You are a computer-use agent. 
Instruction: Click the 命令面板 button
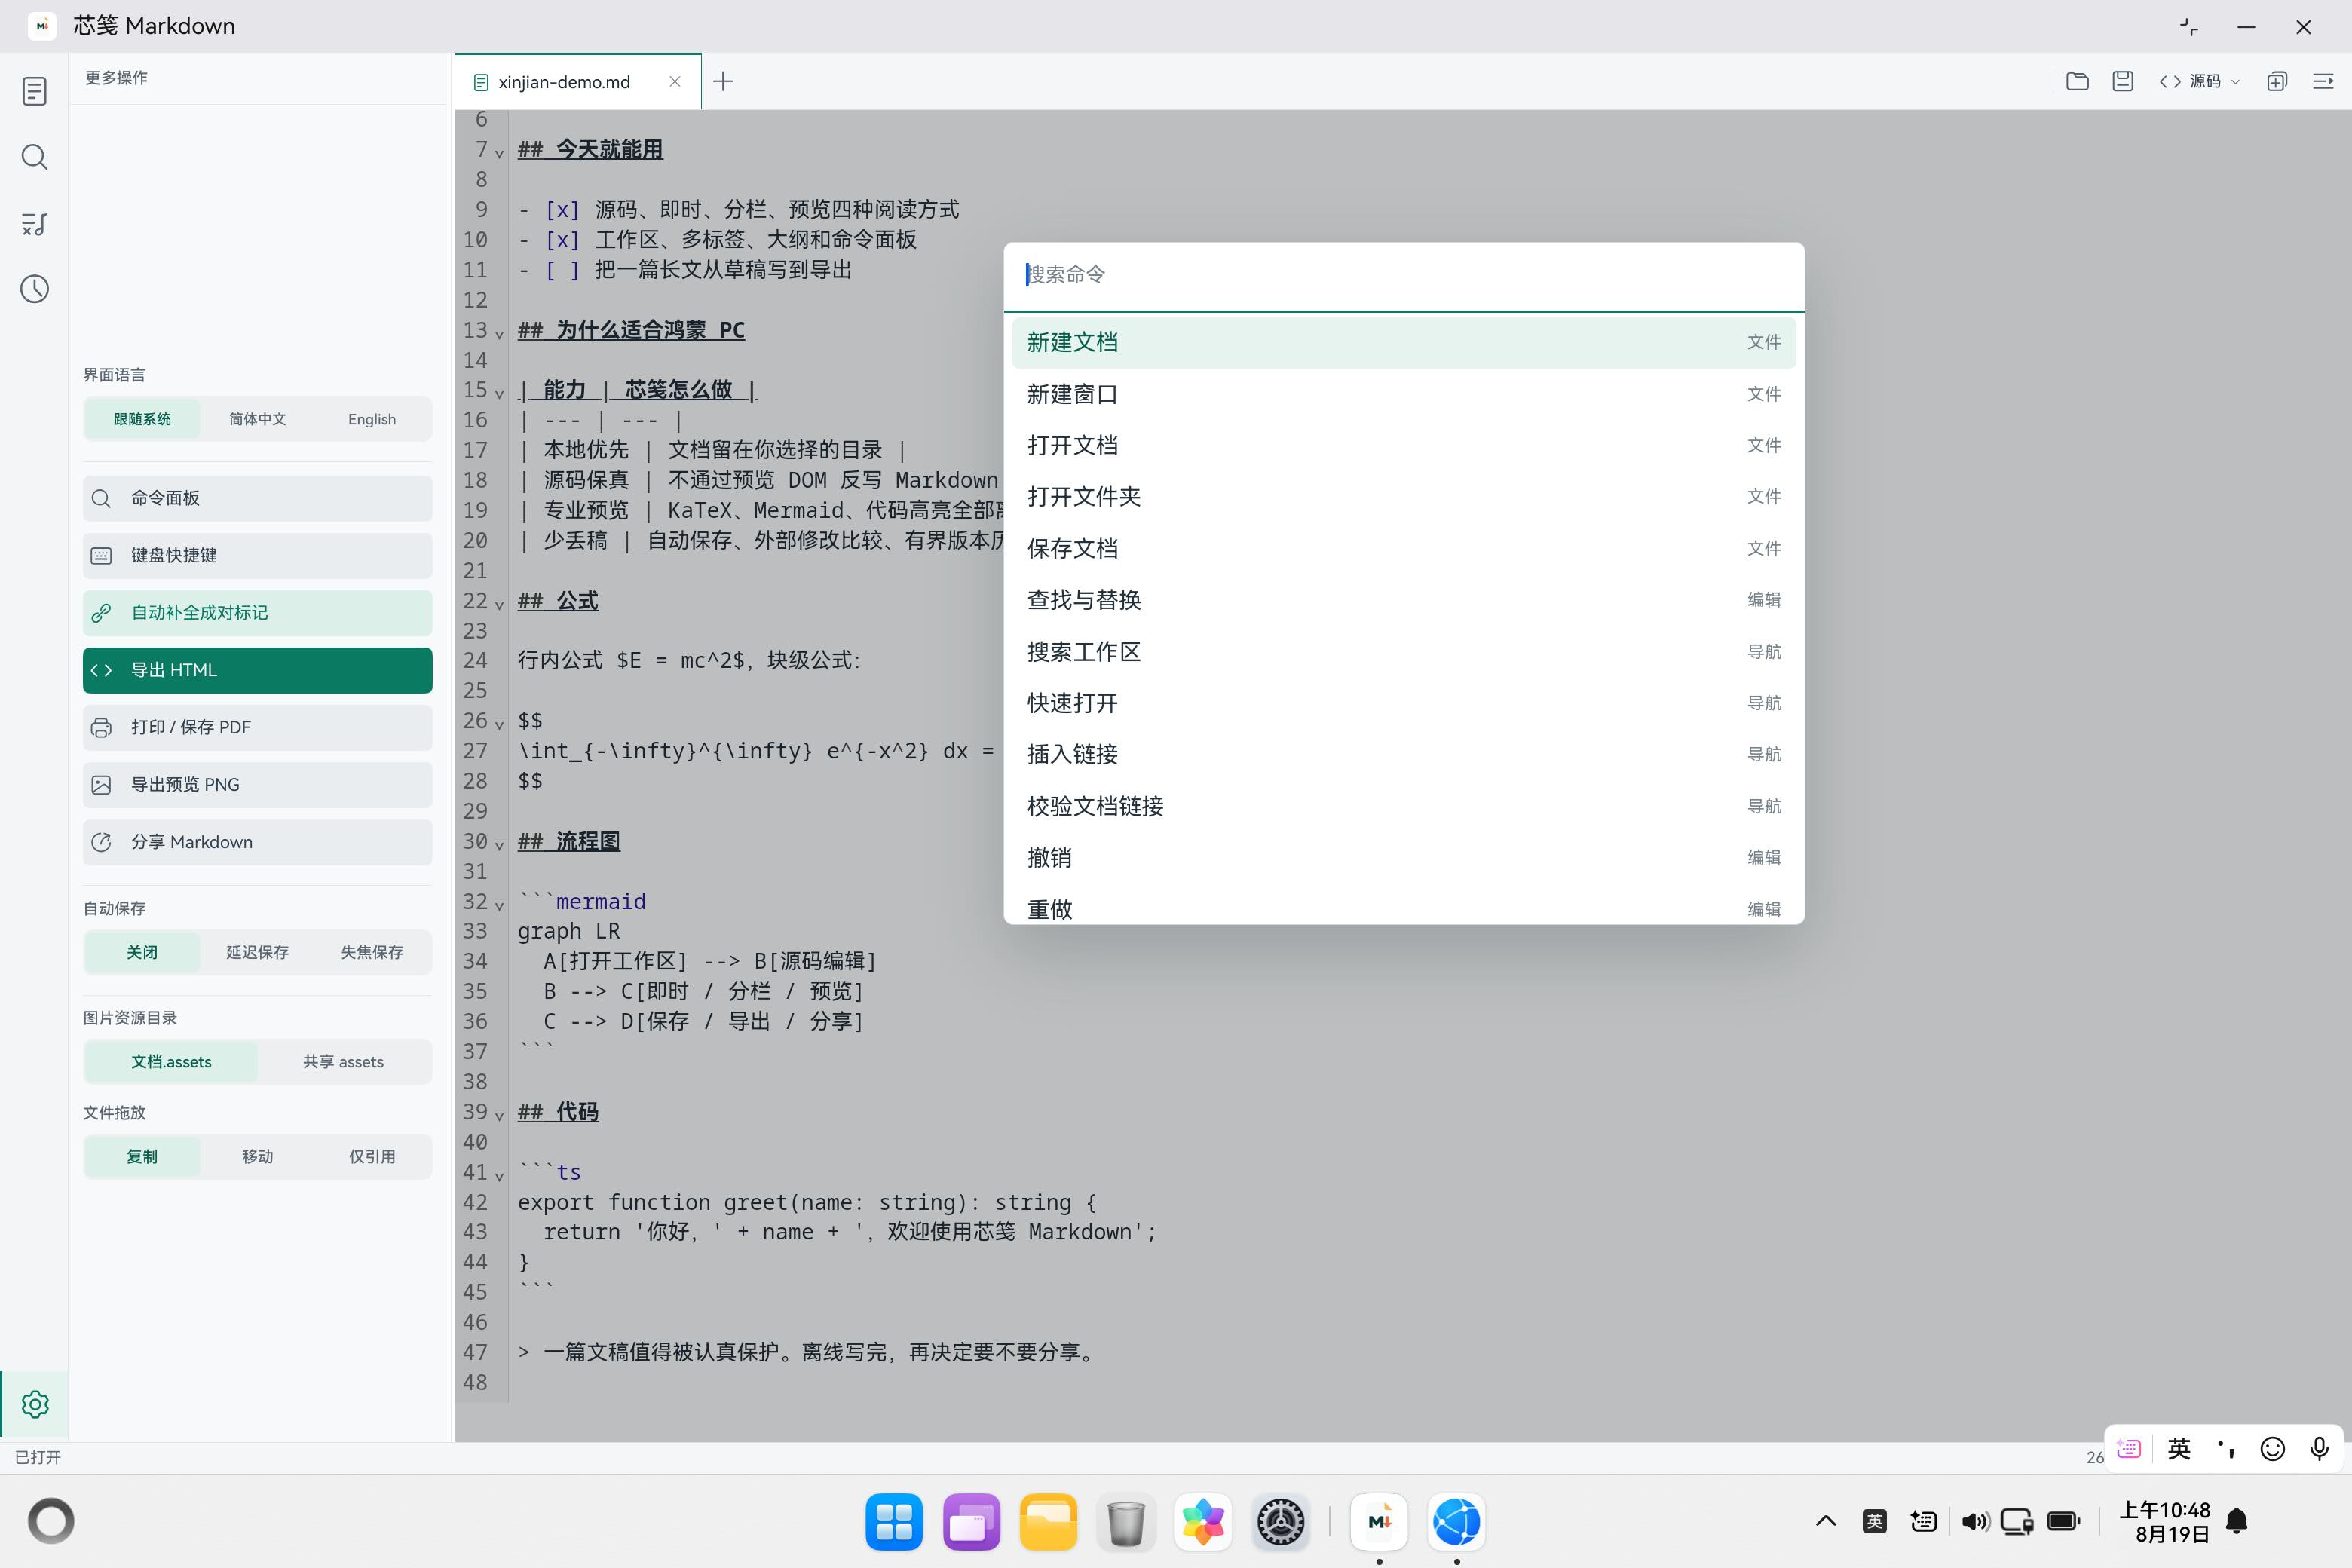(x=257, y=498)
